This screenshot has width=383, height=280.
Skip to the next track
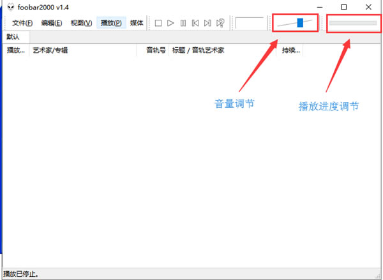pos(207,23)
